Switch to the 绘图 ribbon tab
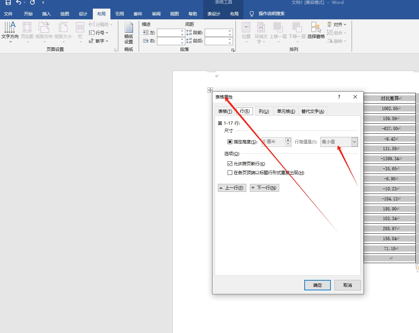 pos(65,14)
